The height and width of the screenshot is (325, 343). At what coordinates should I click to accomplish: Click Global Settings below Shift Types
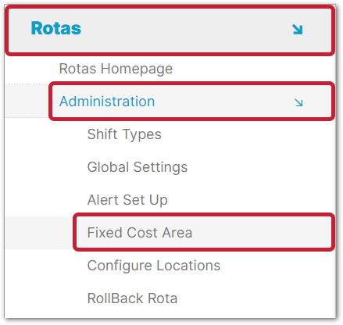tap(138, 167)
